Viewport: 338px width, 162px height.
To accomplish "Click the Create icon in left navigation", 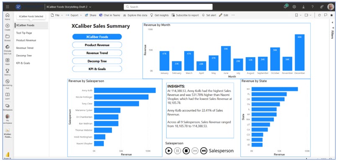I will [8, 27].
